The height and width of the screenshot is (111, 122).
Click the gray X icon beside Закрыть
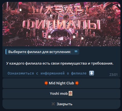pos(53,104)
